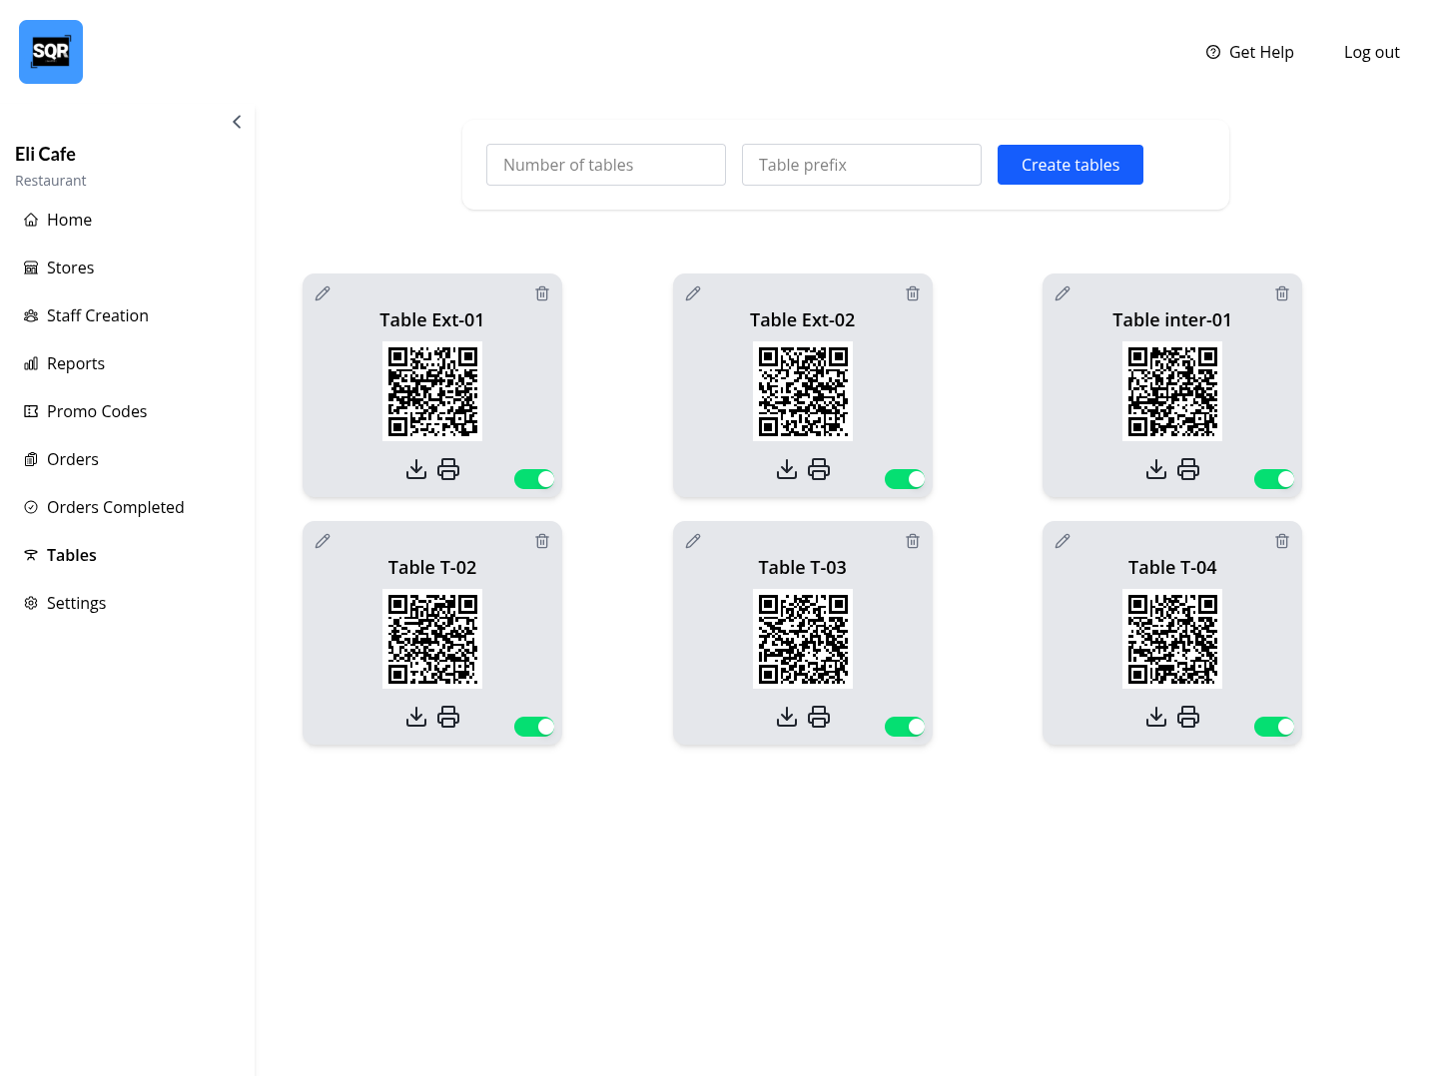Disable the Table T-03 toggle
This screenshot has height=1076, width=1436.
pos(905,727)
